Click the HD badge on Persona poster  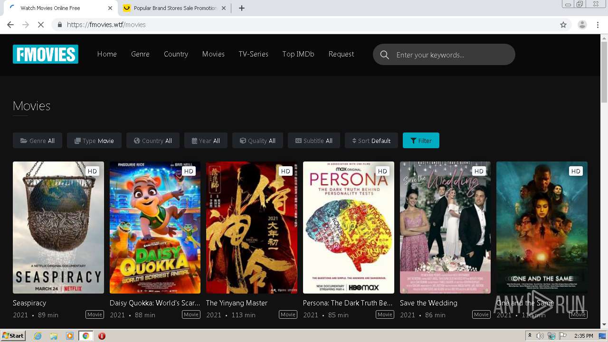[382, 171]
